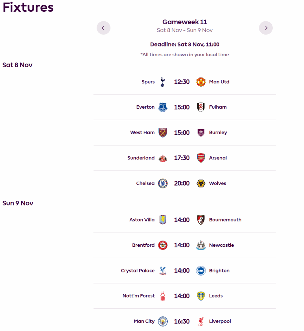Advance to the next gameweek
Image resolution: width=304 pixels, height=331 pixels.
(x=266, y=28)
